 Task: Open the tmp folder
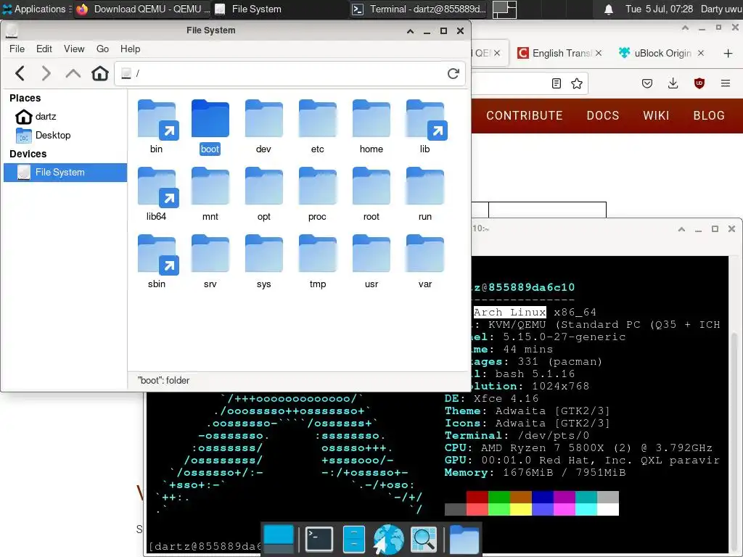[318, 262]
